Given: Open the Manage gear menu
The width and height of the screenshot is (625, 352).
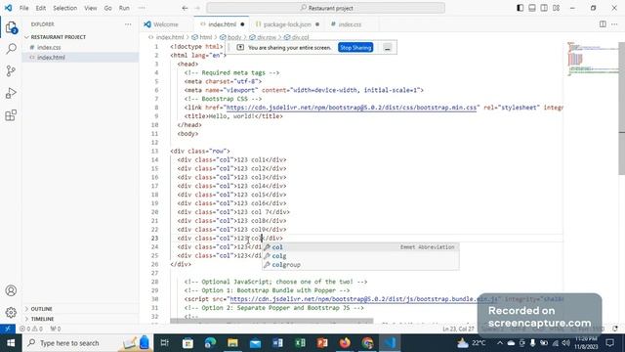Looking at the screenshot, I should pyautogui.click(x=11, y=312).
